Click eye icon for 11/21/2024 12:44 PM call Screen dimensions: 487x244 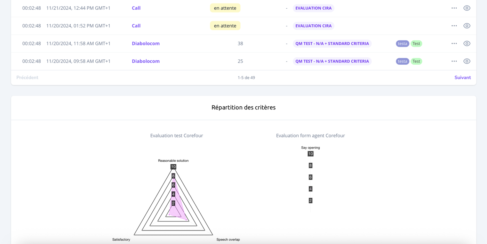click(466, 8)
